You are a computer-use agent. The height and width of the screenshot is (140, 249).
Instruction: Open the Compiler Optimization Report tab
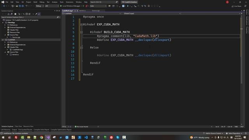point(61,129)
